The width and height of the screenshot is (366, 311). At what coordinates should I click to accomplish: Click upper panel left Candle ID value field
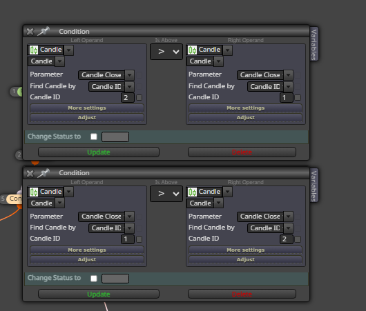point(128,97)
